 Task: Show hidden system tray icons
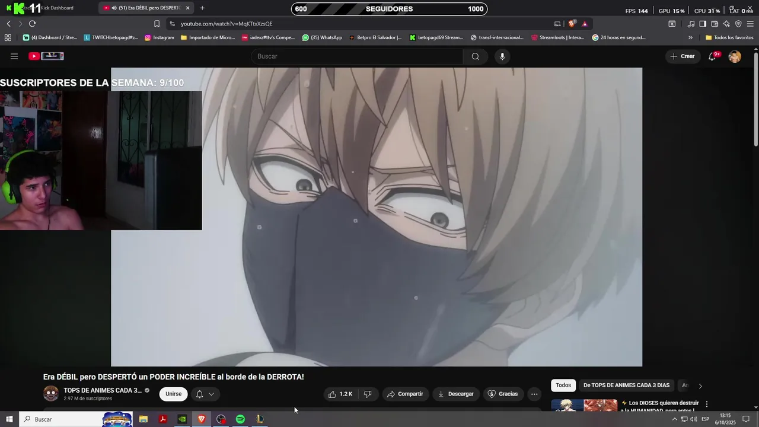click(x=674, y=419)
